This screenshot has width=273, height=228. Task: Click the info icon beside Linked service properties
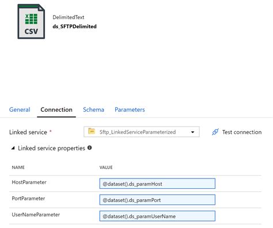click(89, 148)
